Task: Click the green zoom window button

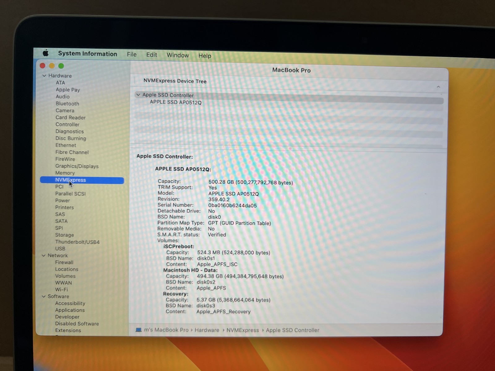Action: pos(61,66)
